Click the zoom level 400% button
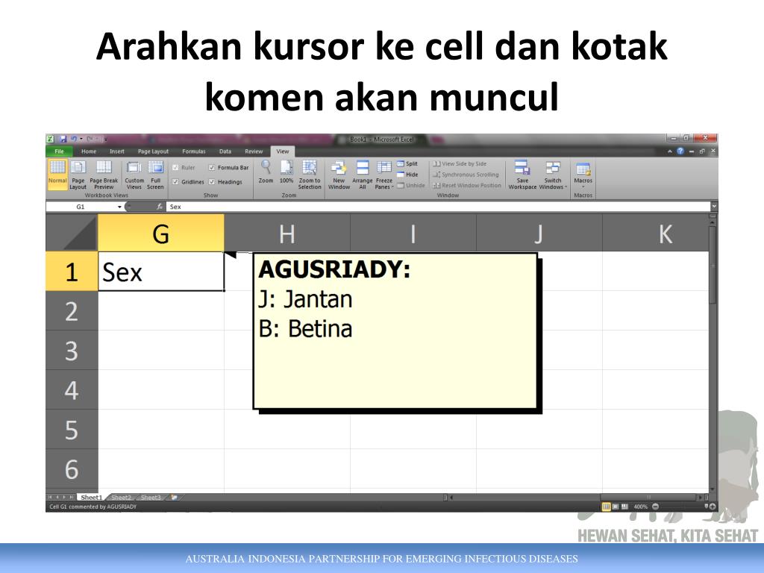The height and width of the screenshot is (573, 764). coord(640,507)
